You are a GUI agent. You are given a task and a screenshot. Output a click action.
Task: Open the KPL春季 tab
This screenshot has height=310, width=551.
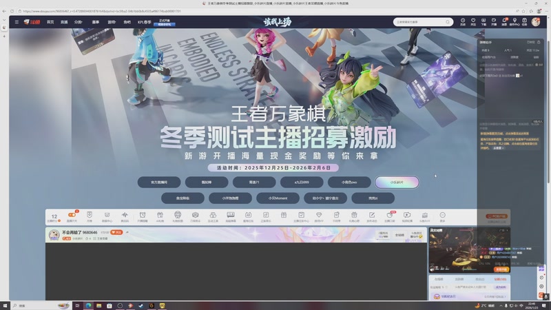click(x=145, y=22)
